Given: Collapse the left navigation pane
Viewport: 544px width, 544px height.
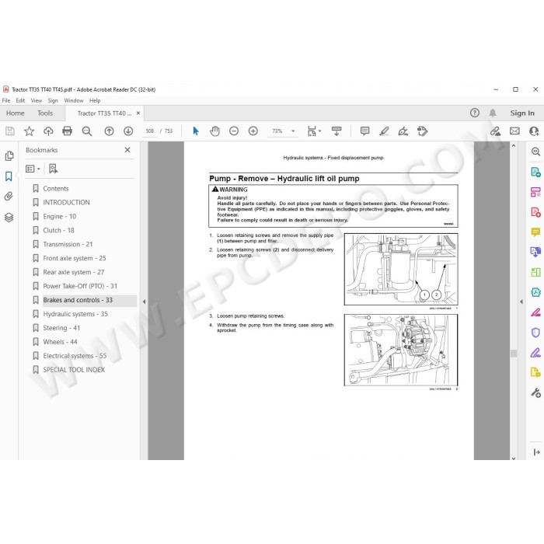Looking at the screenshot, I should [x=144, y=302].
